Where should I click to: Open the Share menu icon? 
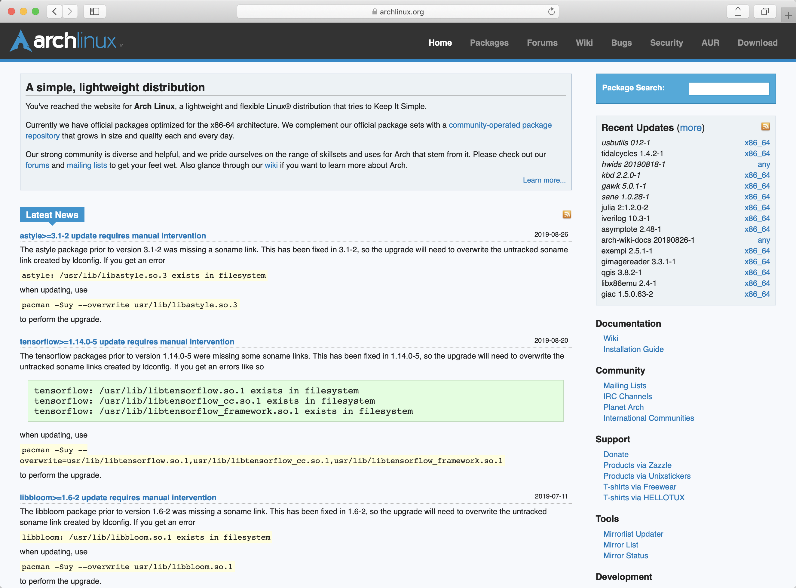[x=738, y=11]
